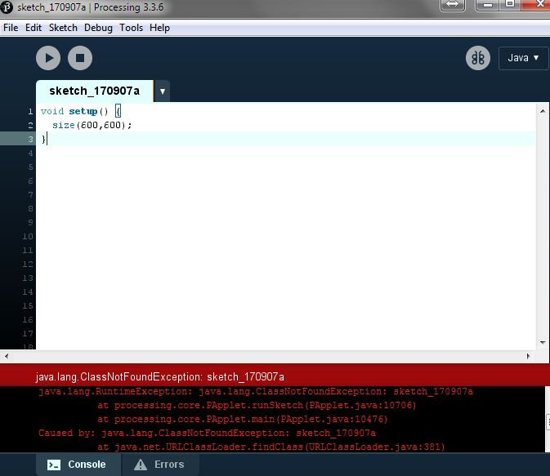Click the horizontal scrollbar left arrow
Screen dimensions: 550x476
pos(7,356)
